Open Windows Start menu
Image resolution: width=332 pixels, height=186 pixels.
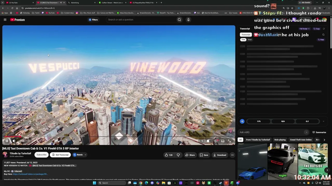94,183
